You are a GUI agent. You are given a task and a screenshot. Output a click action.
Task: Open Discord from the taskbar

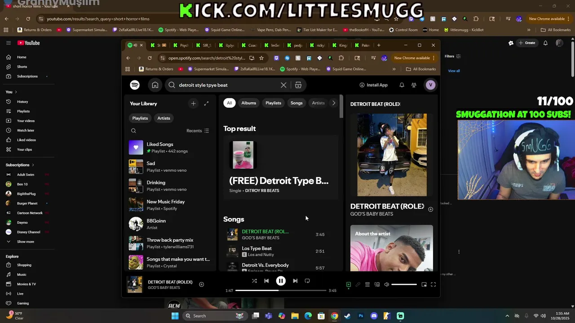click(x=374, y=316)
